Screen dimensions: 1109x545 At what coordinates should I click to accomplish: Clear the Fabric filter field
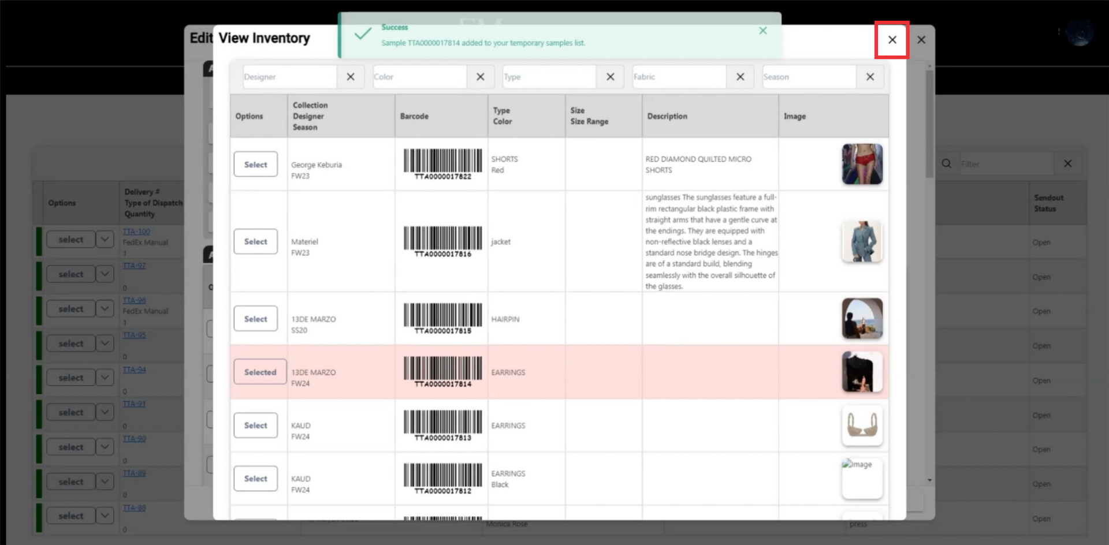click(x=740, y=77)
